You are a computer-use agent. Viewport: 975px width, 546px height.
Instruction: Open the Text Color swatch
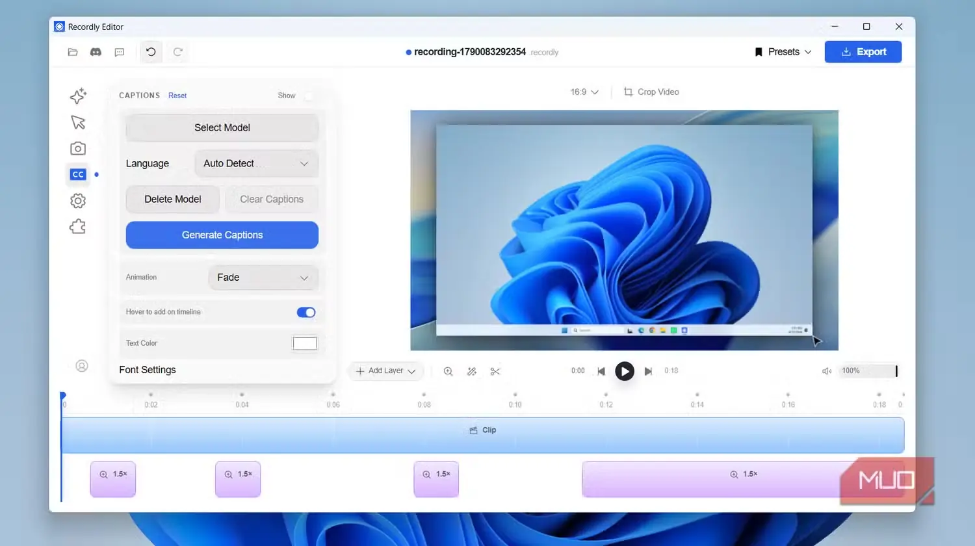[x=305, y=343]
